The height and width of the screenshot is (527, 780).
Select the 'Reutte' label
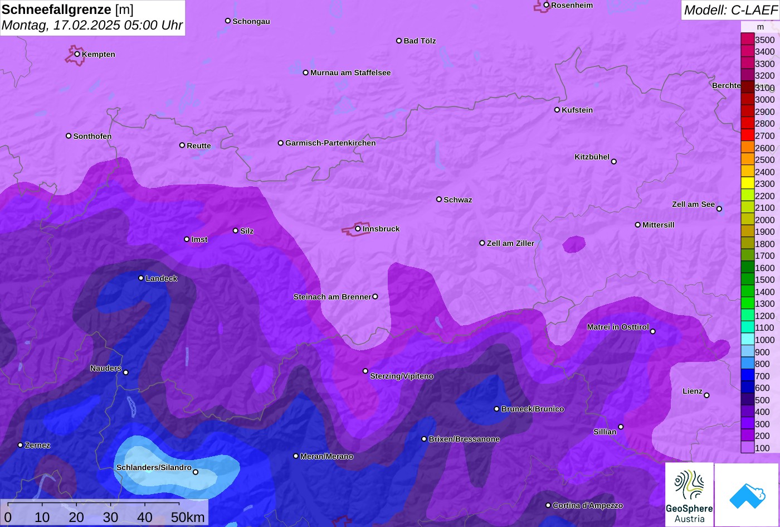click(x=199, y=146)
